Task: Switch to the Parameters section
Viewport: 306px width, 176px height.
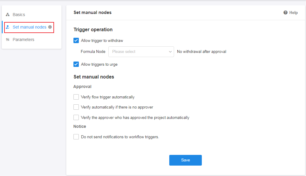Action: (x=23, y=40)
